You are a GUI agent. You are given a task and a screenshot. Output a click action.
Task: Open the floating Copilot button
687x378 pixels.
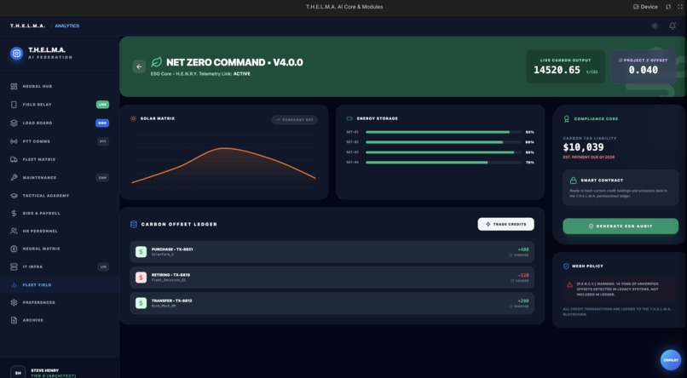pyautogui.click(x=670, y=360)
